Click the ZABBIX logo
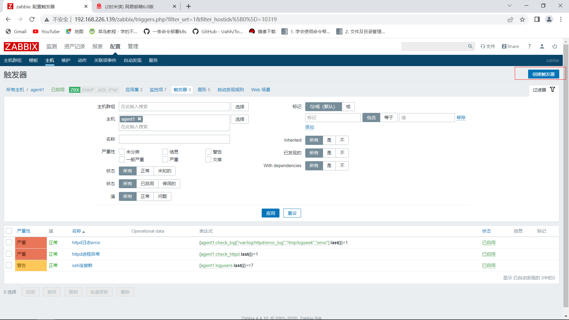Image resolution: width=569 pixels, height=320 pixels. point(21,47)
